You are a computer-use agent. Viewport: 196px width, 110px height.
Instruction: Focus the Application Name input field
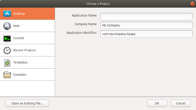(x=147, y=17)
